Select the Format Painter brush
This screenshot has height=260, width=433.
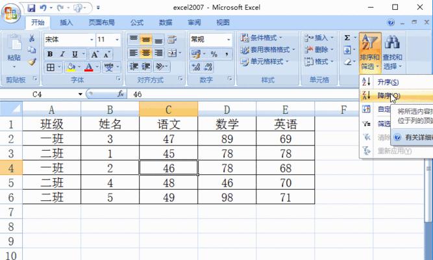32,62
